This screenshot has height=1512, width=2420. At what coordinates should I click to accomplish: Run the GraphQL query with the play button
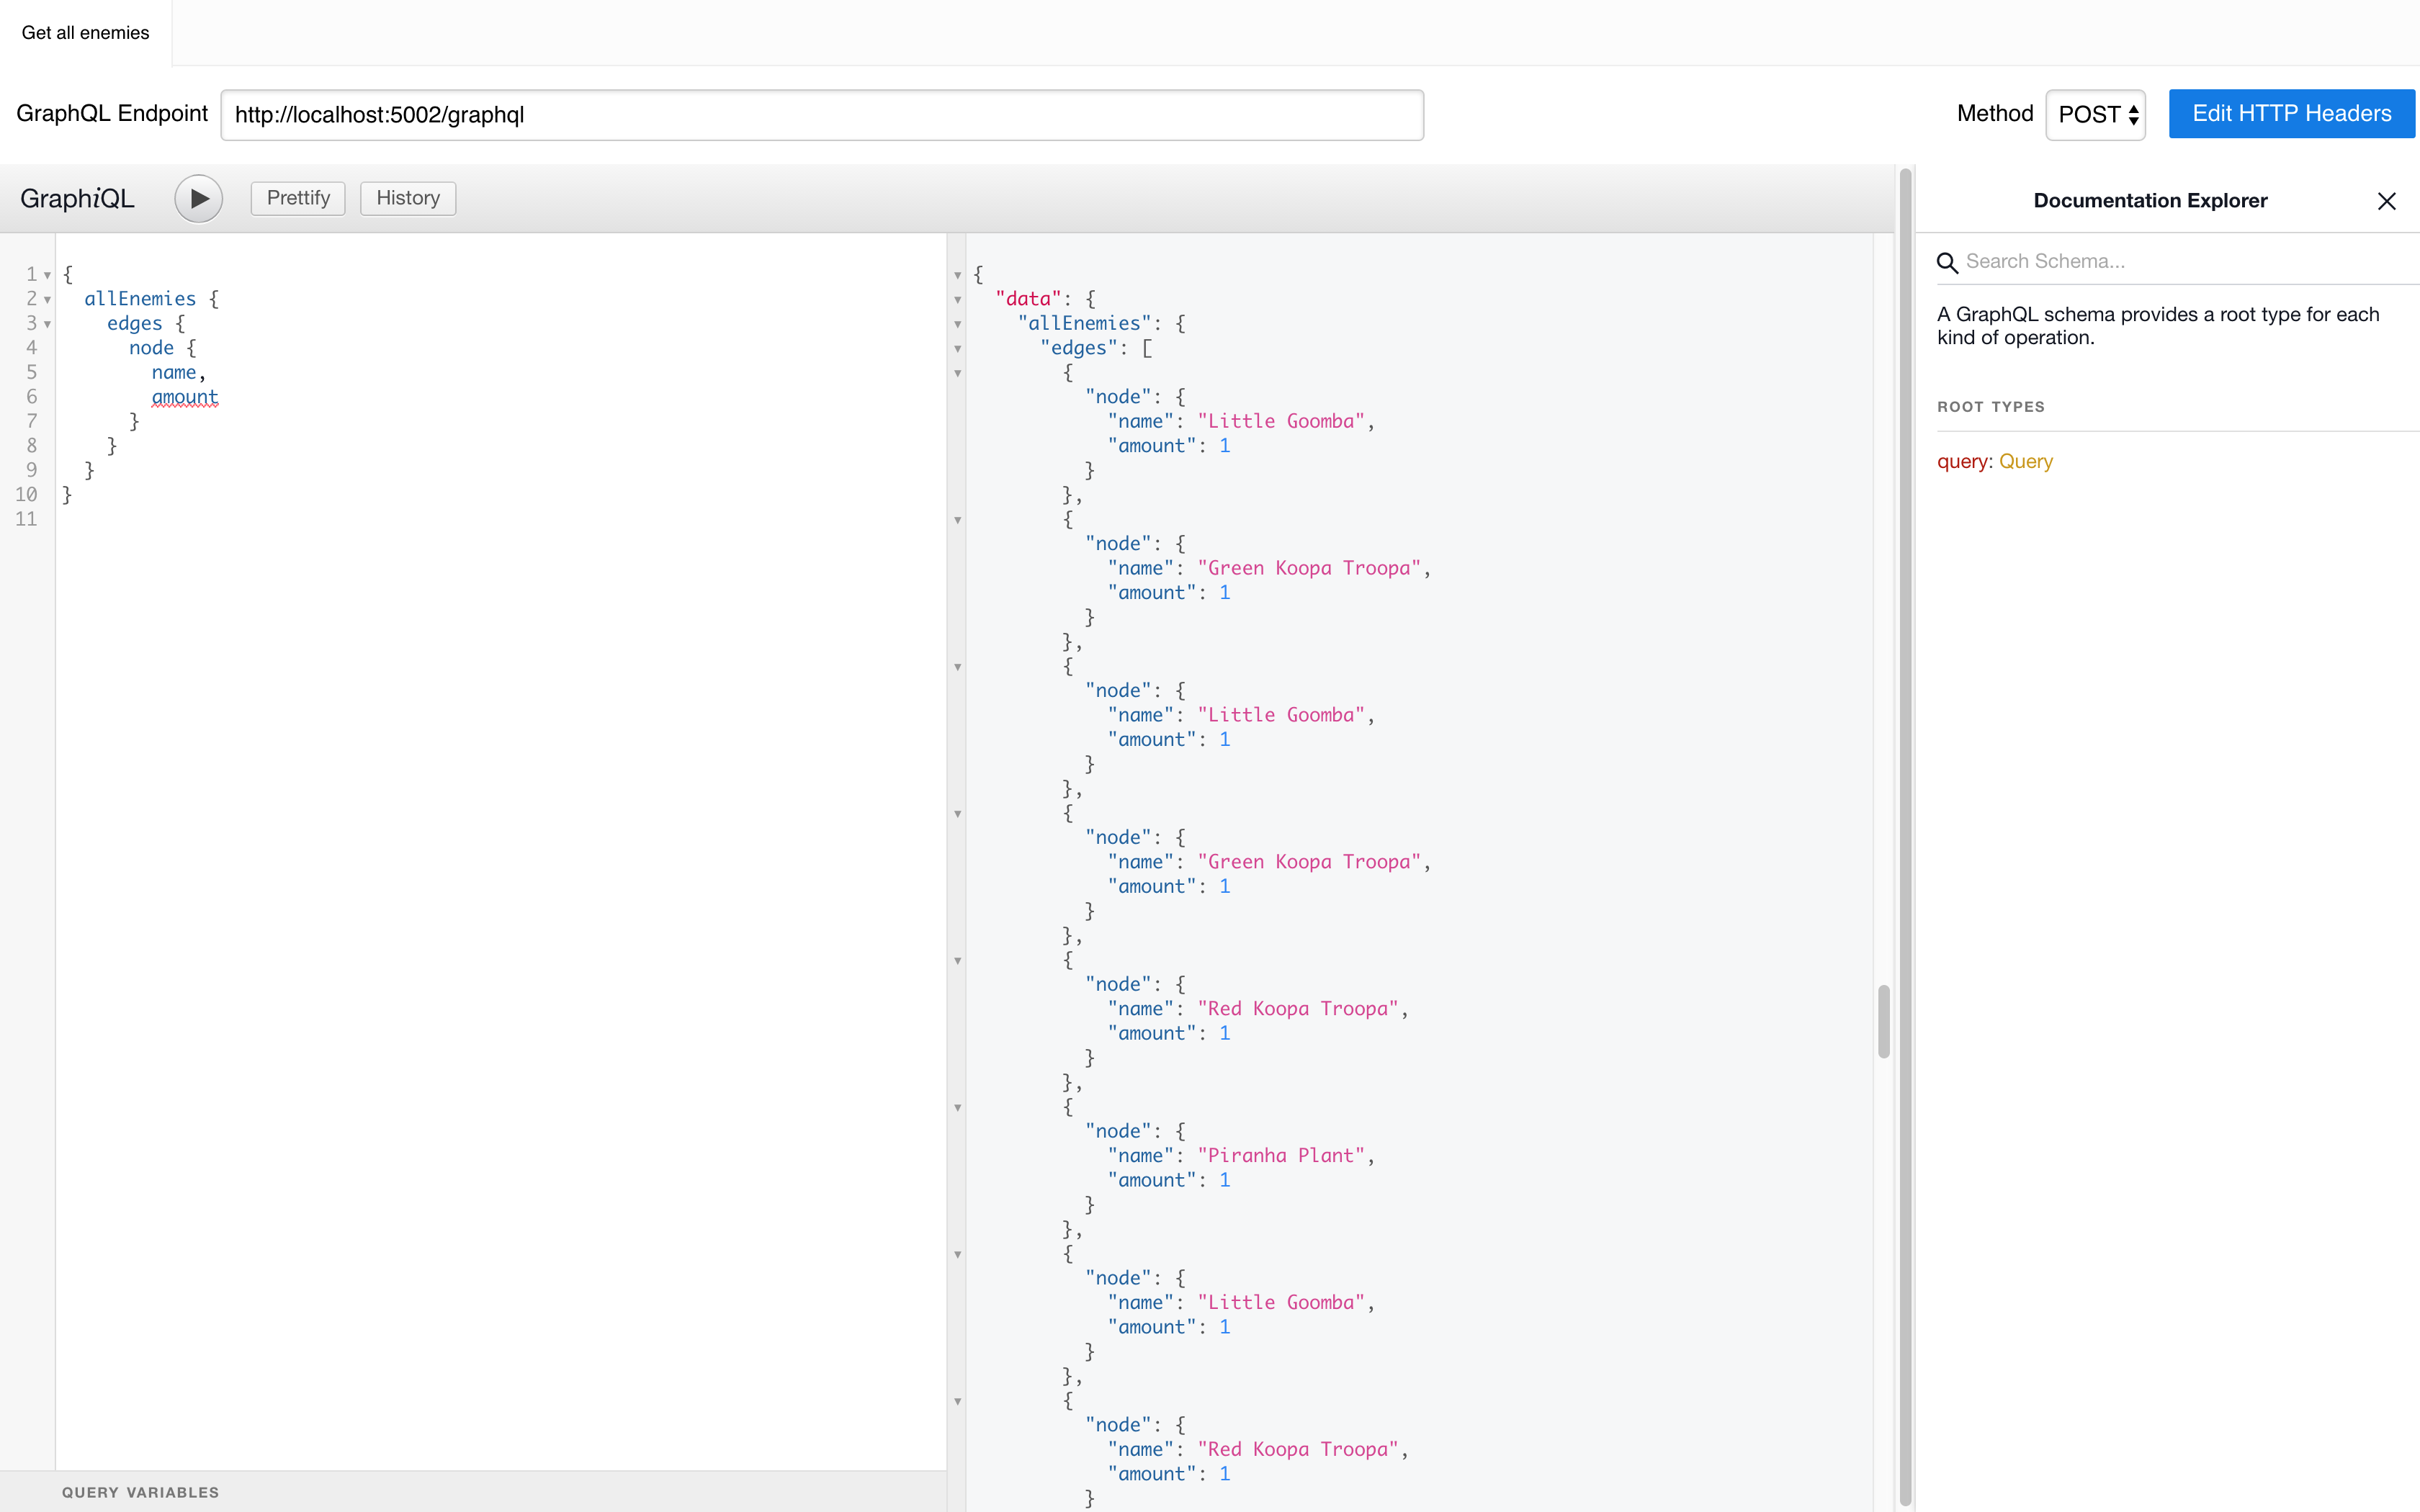[x=198, y=198]
